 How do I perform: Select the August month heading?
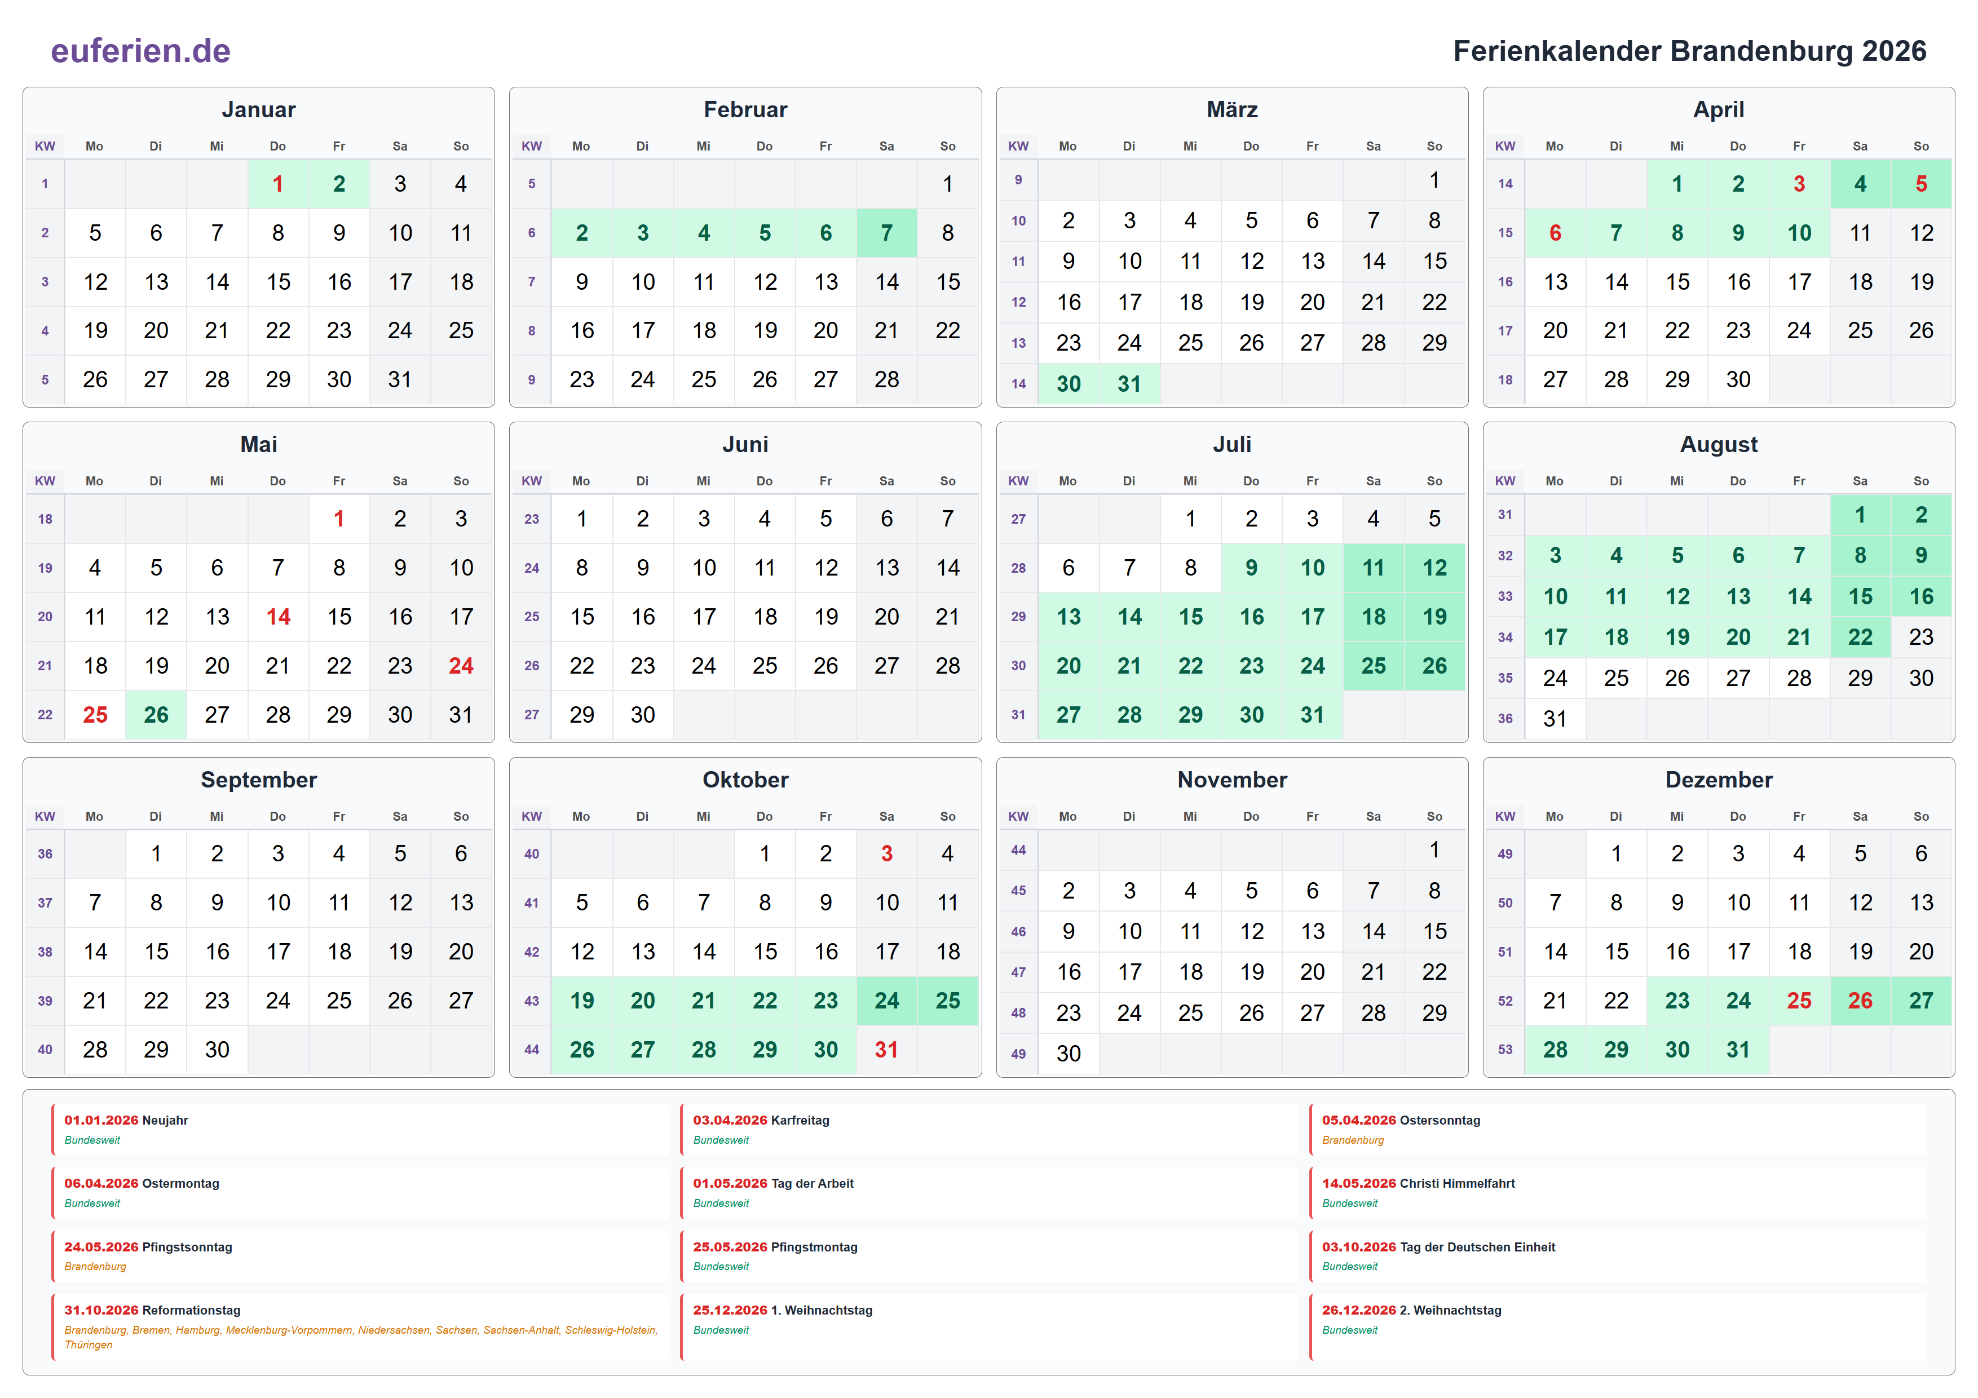pos(1719,444)
